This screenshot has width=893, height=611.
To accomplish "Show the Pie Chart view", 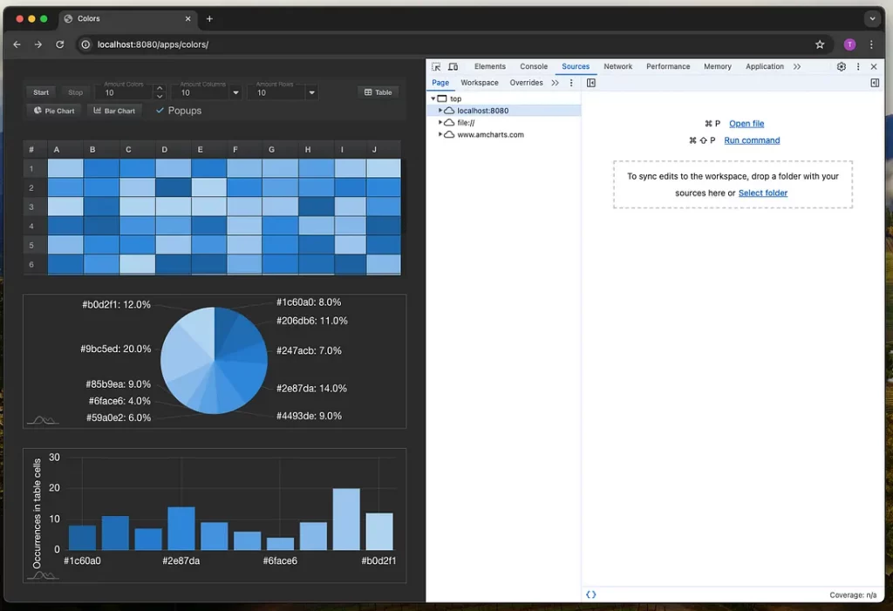I will click(x=54, y=111).
